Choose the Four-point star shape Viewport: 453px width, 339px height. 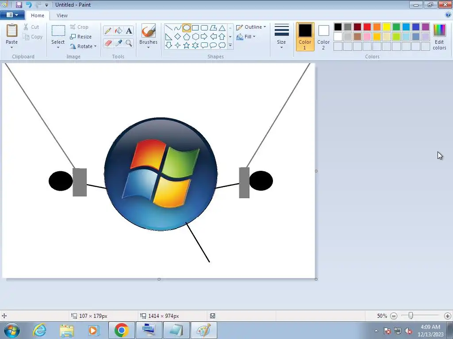click(178, 45)
